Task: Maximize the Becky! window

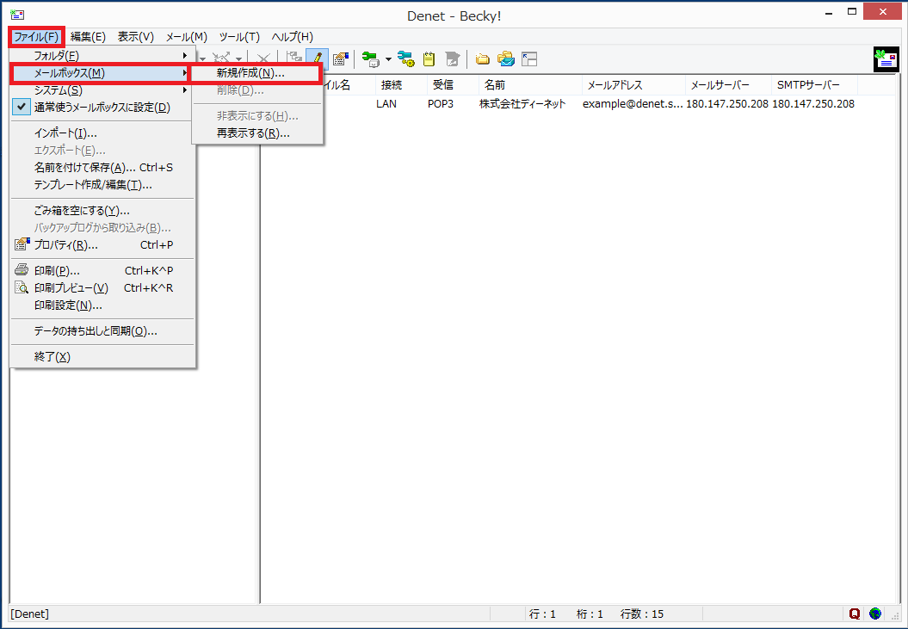Action: tap(852, 11)
